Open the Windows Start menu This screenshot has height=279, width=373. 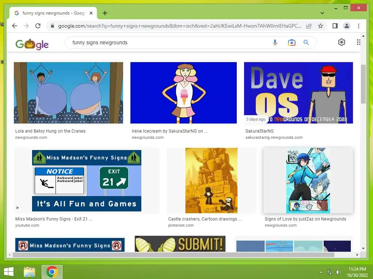9,272
